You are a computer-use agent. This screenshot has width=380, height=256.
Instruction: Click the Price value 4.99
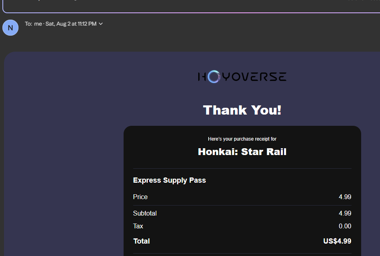point(345,197)
